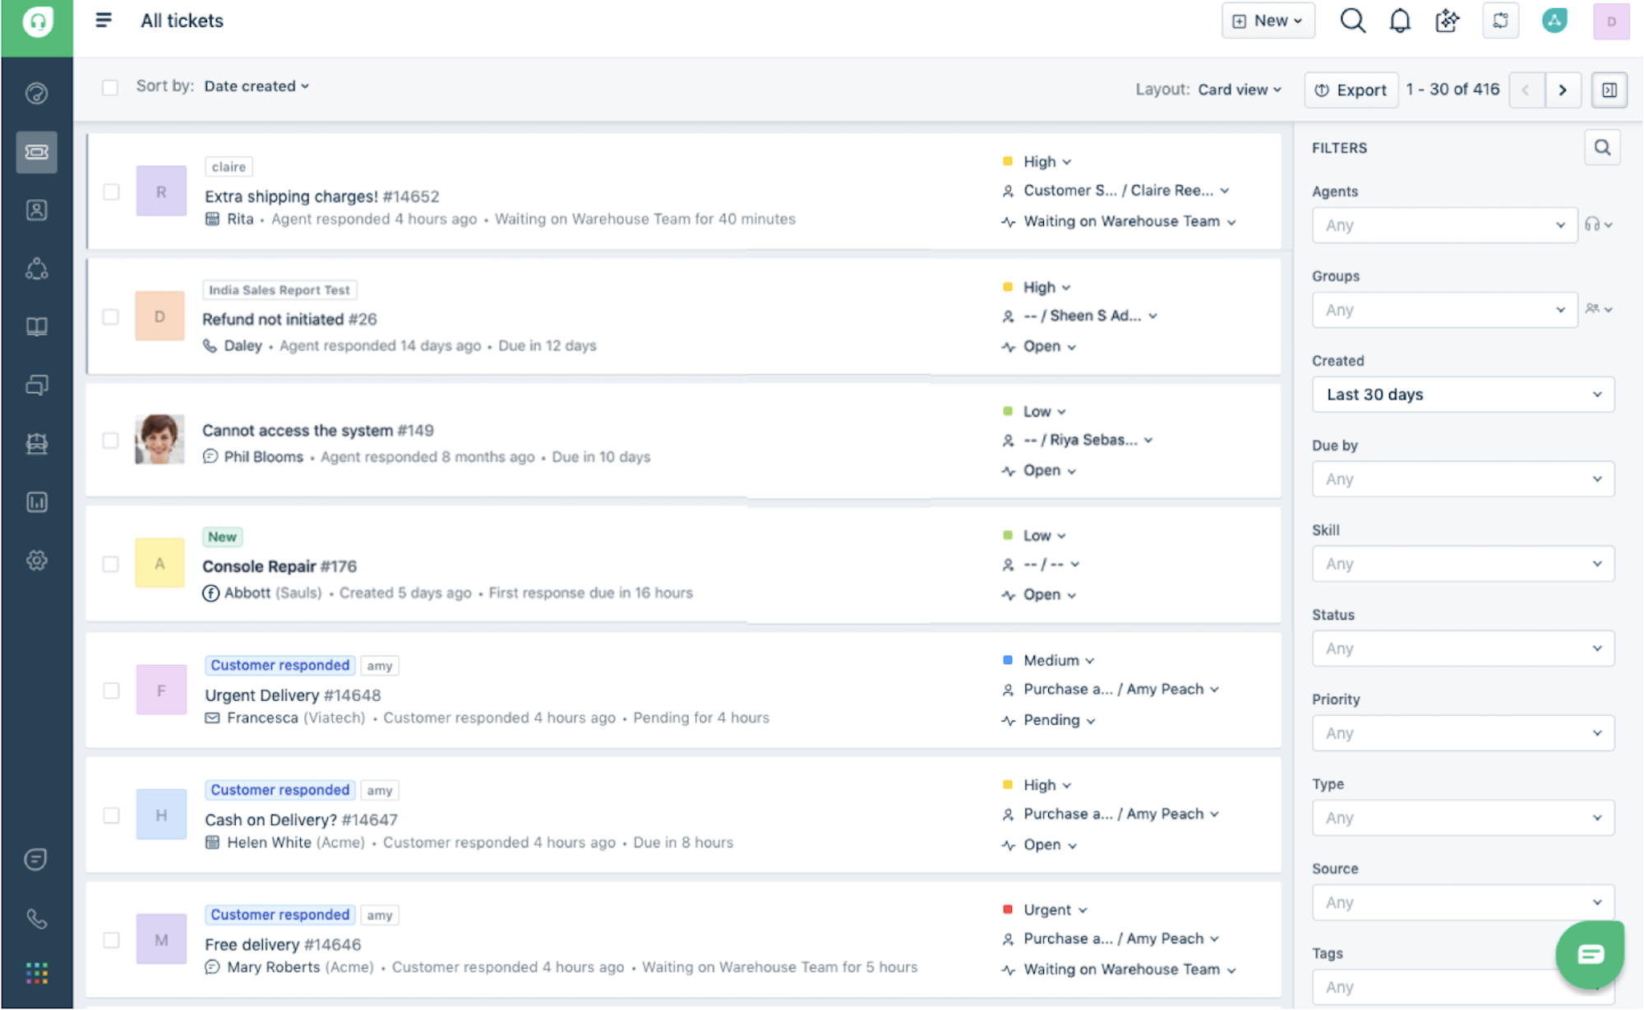
Task: Open the forums conversations icon in the sidebar
Action: pyautogui.click(x=36, y=385)
